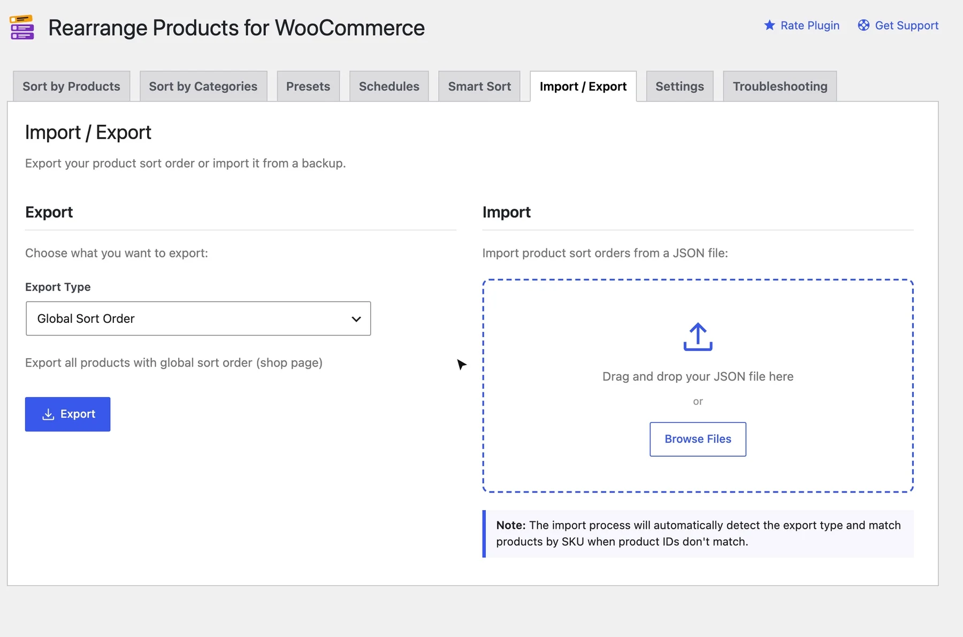Viewport: 963px width, 637px height.
Task: Click the lifebuoy icon beside Get Support
Action: [x=863, y=25]
